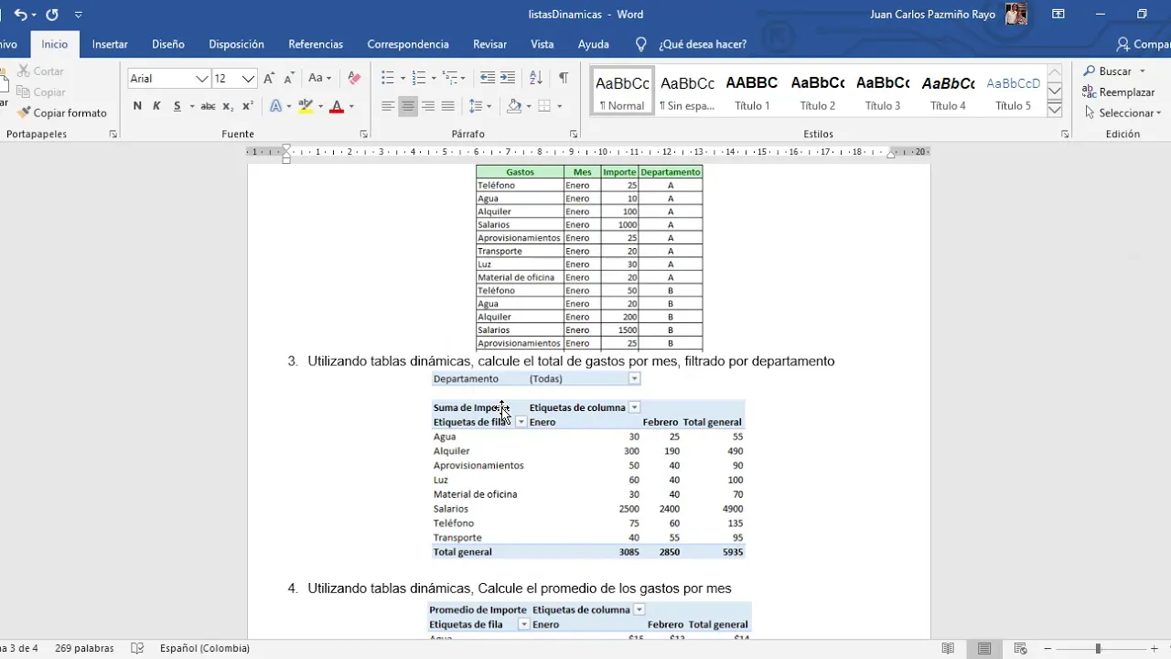Decrease the paragraph indent

(x=488, y=79)
